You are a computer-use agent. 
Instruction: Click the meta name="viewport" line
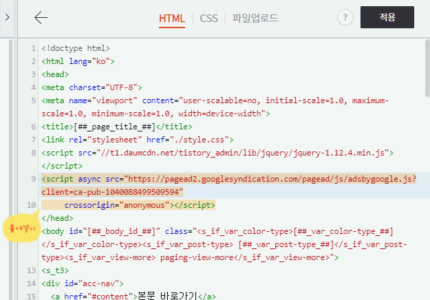coord(215,107)
